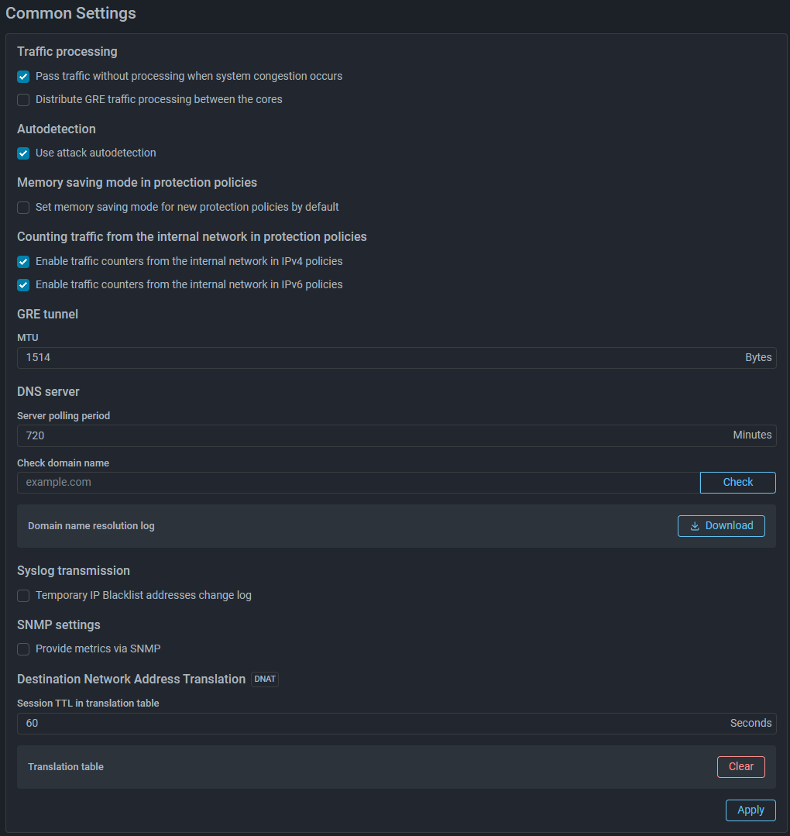Uncheck IPv4 internal network traffic counters
This screenshot has height=836, width=790.
click(x=23, y=262)
